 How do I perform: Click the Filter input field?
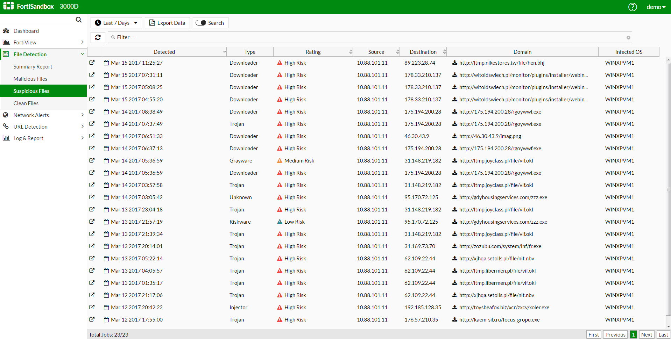click(370, 37)
